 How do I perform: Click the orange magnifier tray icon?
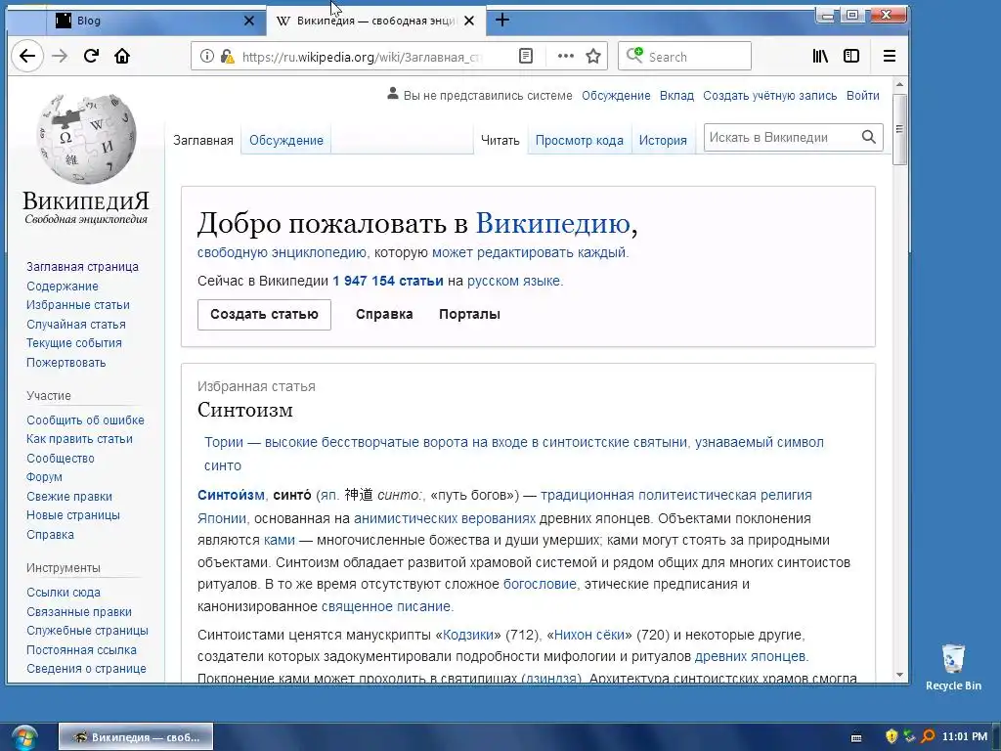click(928, 736)
